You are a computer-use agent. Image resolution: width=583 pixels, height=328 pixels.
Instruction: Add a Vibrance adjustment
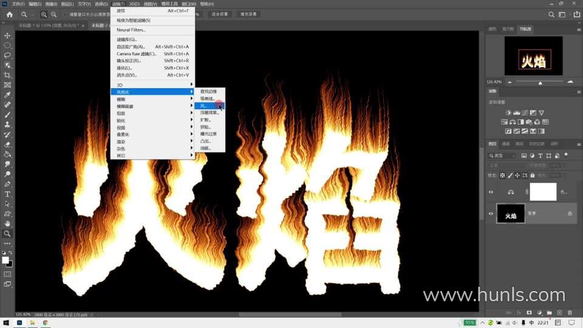[541, 113]
